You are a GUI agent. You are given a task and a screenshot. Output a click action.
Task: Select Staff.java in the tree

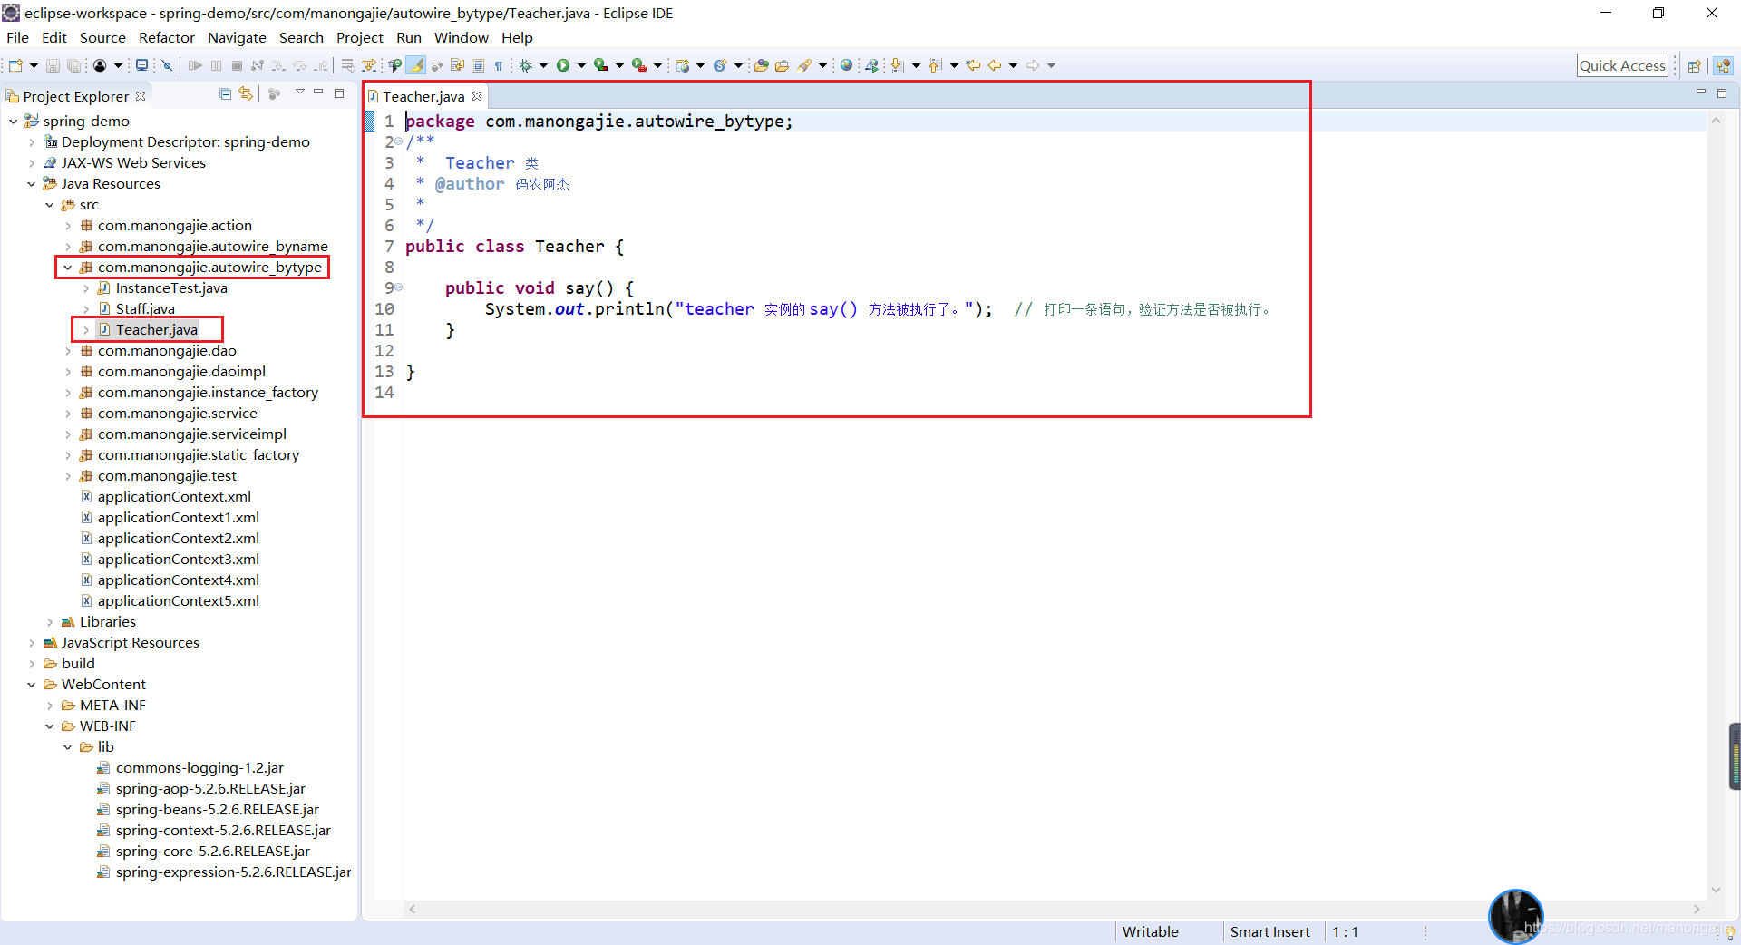[x=145, y=309]
